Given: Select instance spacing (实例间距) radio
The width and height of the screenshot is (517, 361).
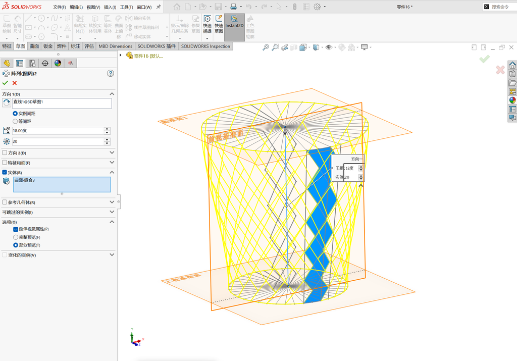Looking at the screenshot, I should point(15,114).
